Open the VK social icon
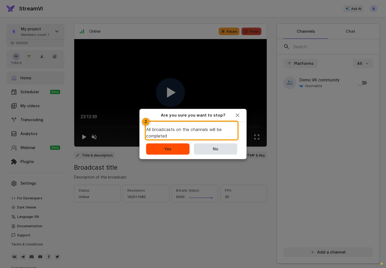The height and width of the screenshot is (268, 386). 14,257
